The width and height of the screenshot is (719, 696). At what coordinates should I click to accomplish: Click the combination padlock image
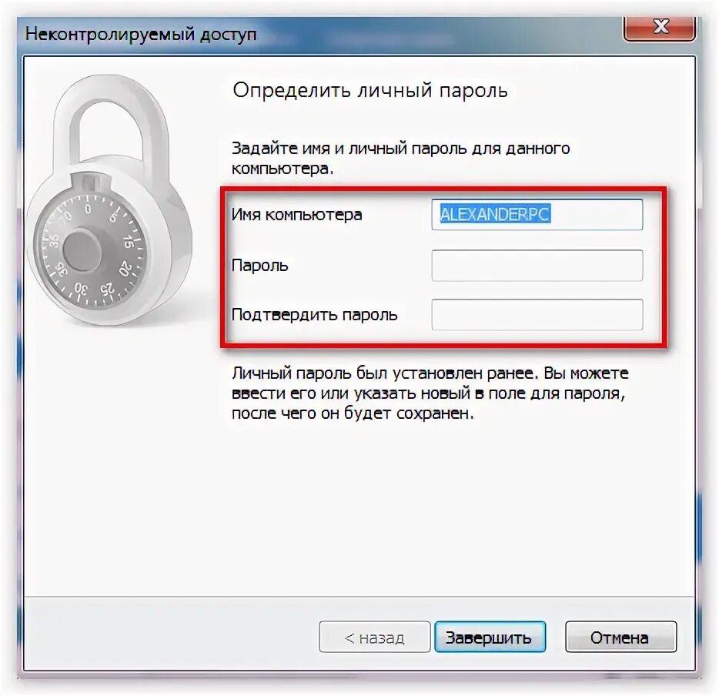[109, 200]
